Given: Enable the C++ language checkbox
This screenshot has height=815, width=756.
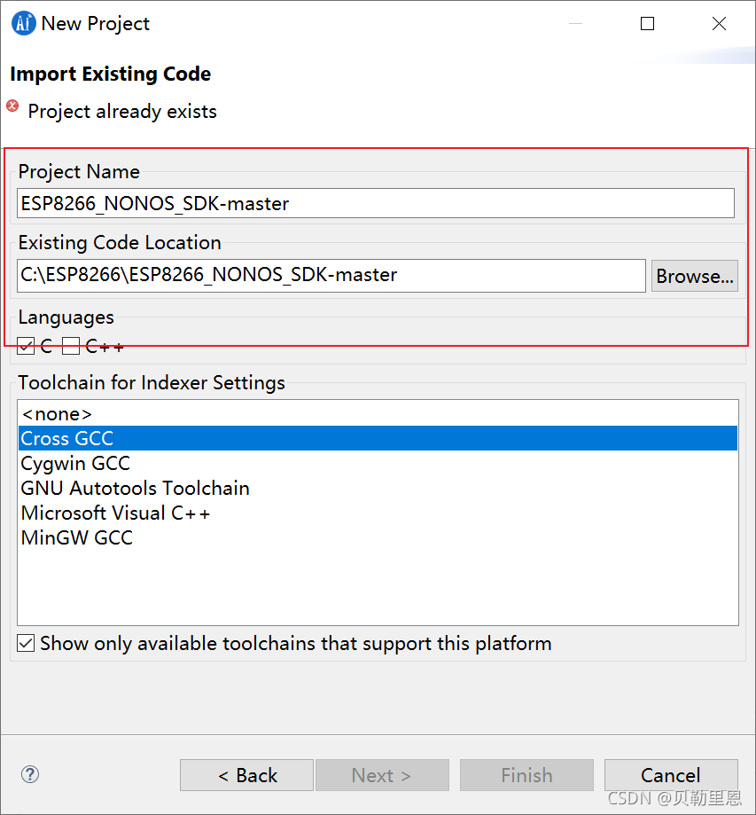Looking at the screenshot, I should pyautogui.click(x=71, y=346).
